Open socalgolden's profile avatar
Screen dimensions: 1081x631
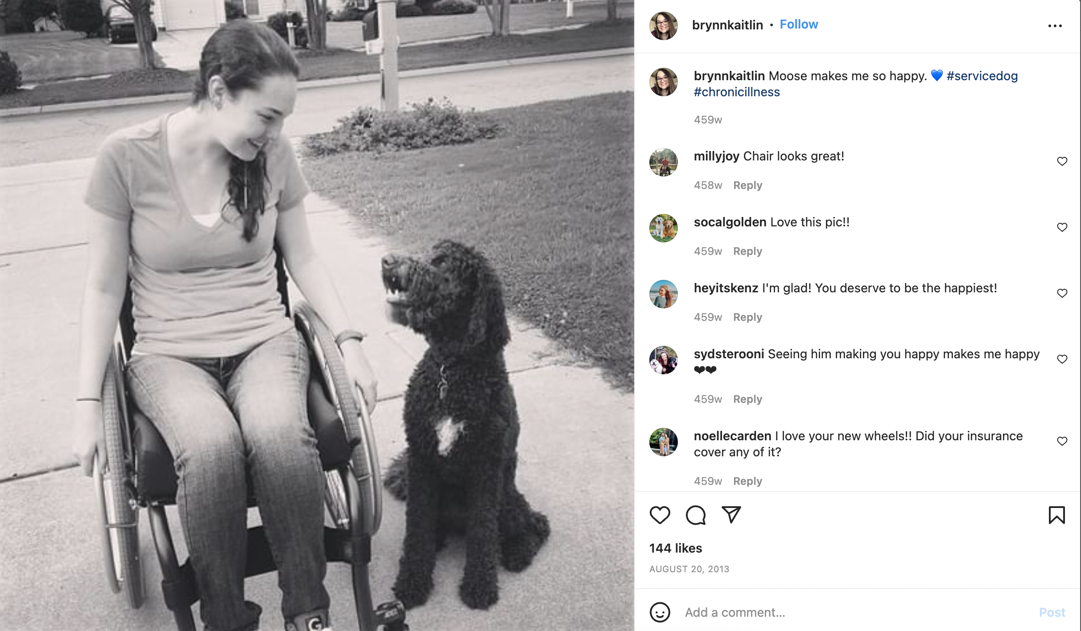click(664, 228)
